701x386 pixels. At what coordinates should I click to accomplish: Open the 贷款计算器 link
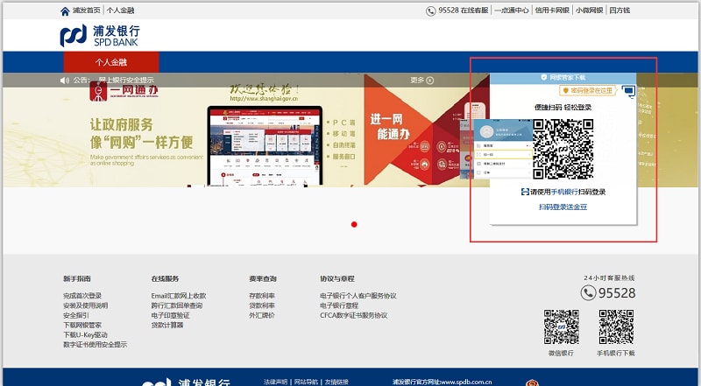pyautogui.click(x=166, y=325)
